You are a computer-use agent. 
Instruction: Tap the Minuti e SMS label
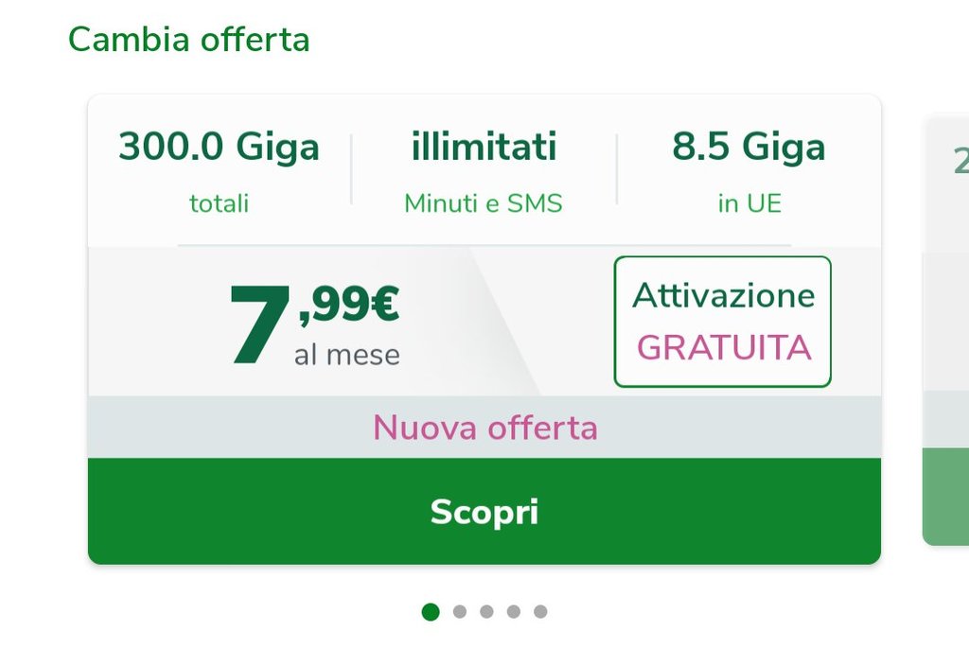coord(484,203)
